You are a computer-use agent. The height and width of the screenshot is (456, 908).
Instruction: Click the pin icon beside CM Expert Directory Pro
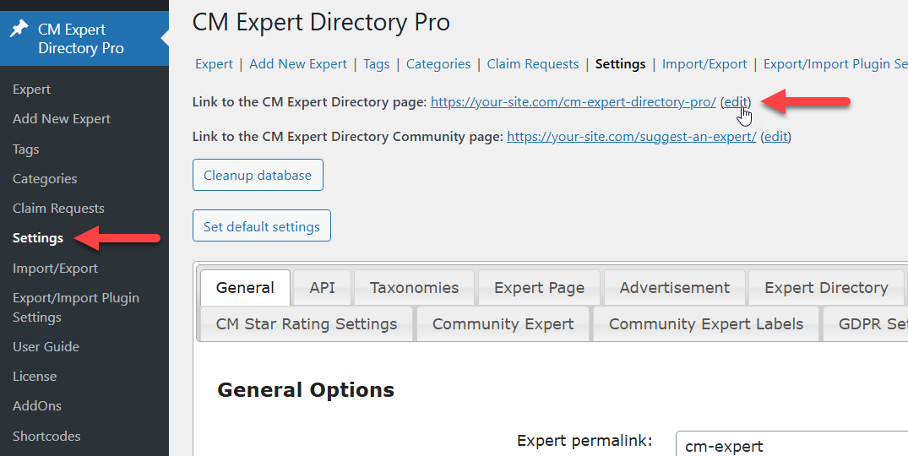(x=19, y=29)
